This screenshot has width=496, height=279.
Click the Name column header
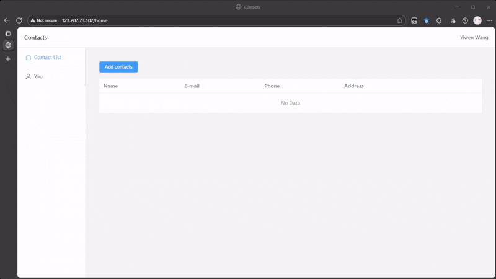(x=110, y=86)
